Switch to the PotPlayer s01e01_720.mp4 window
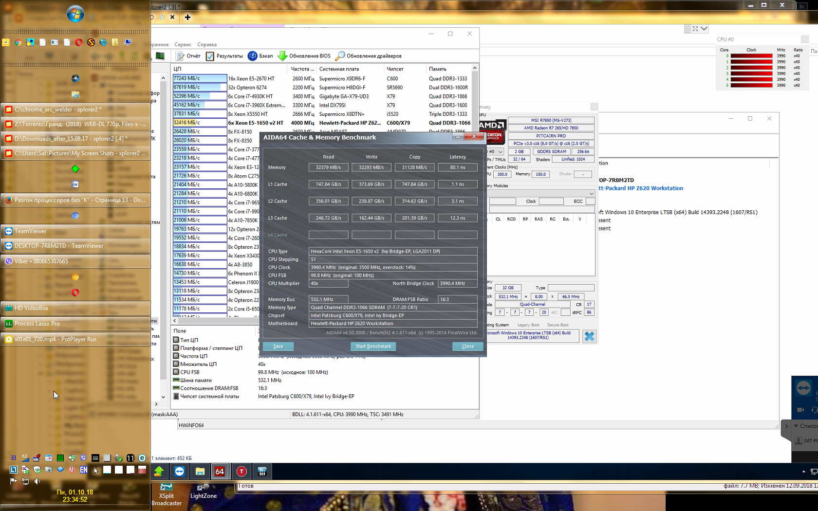 click(75, 339)
